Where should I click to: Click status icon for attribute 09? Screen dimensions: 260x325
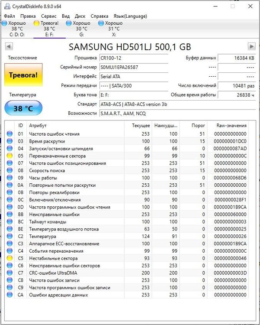(10, 178)
